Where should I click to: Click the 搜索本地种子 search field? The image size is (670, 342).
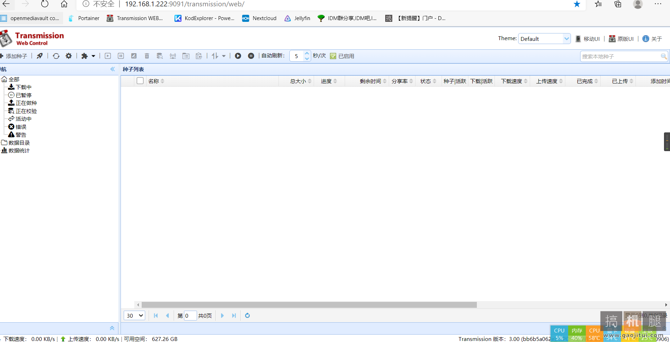click(x=620, y=56)
